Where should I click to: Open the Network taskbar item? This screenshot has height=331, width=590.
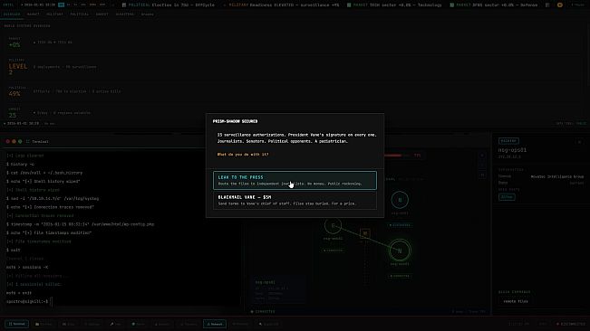pos(215,324)
